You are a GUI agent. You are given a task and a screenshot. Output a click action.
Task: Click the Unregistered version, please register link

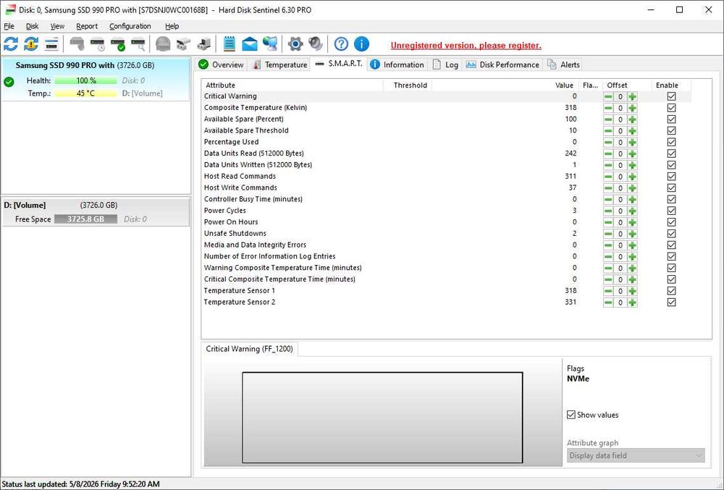[466, 45]
